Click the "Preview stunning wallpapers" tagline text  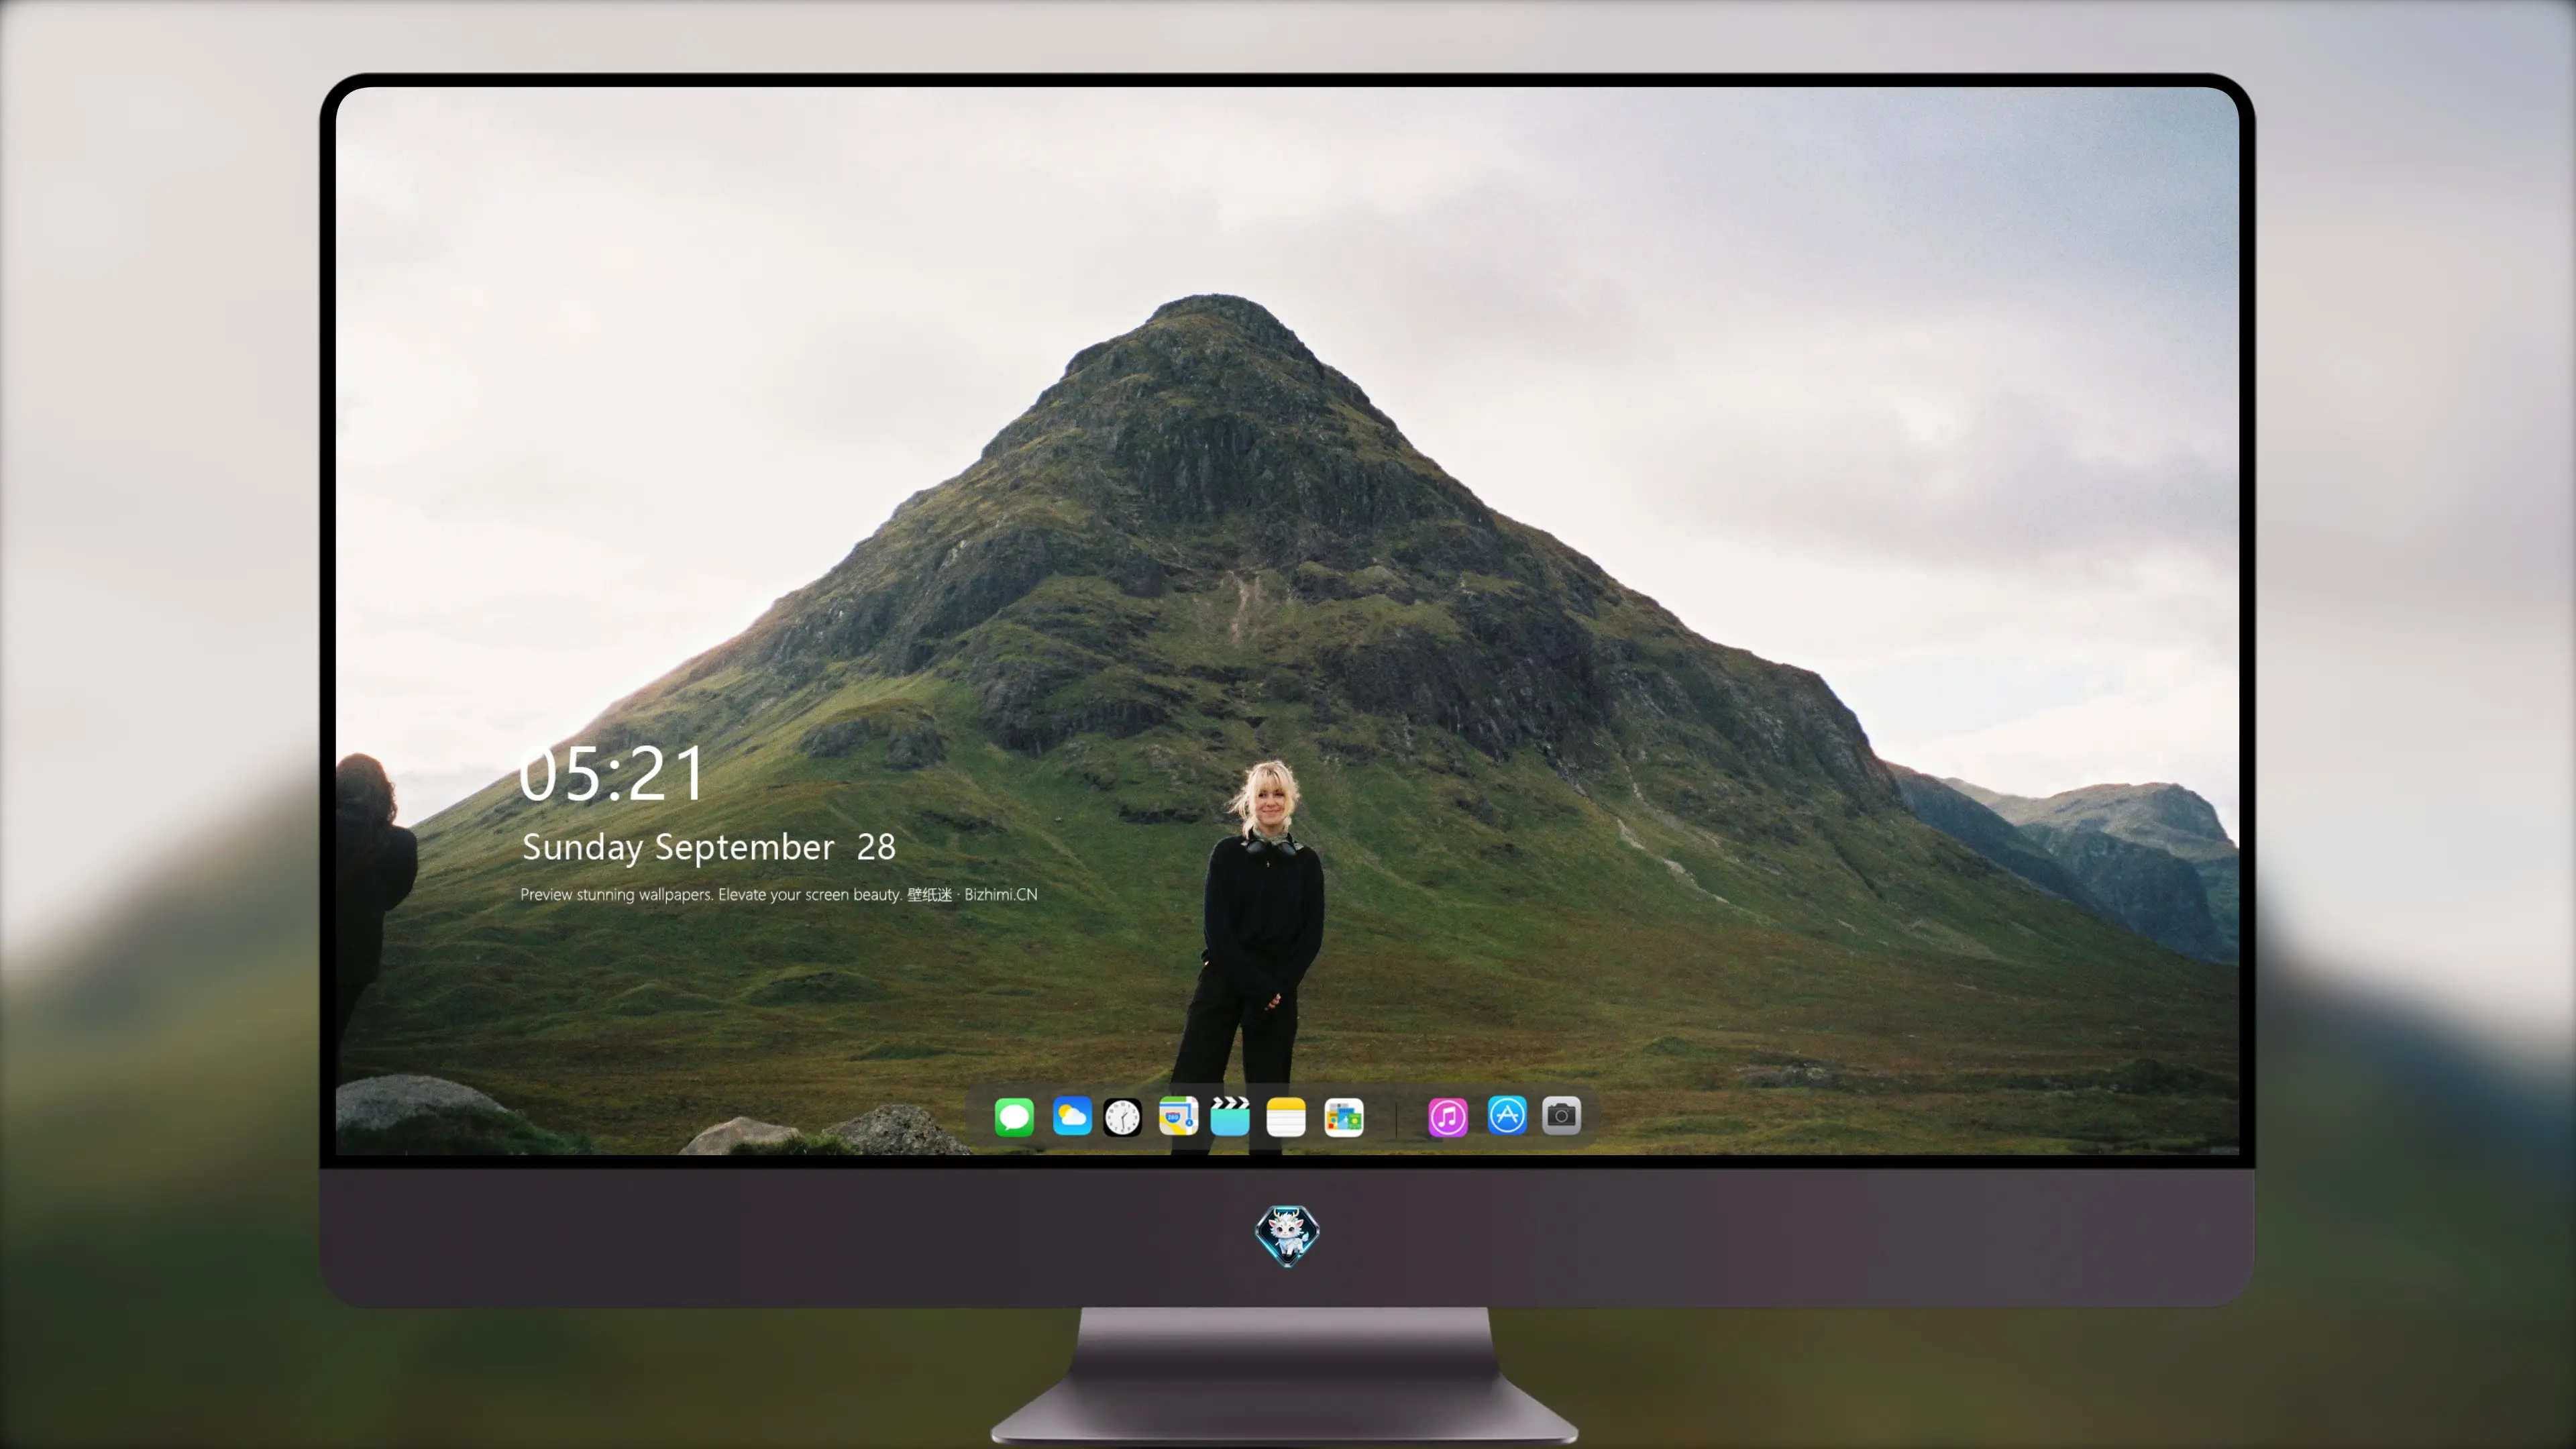(x=779, y=894)
